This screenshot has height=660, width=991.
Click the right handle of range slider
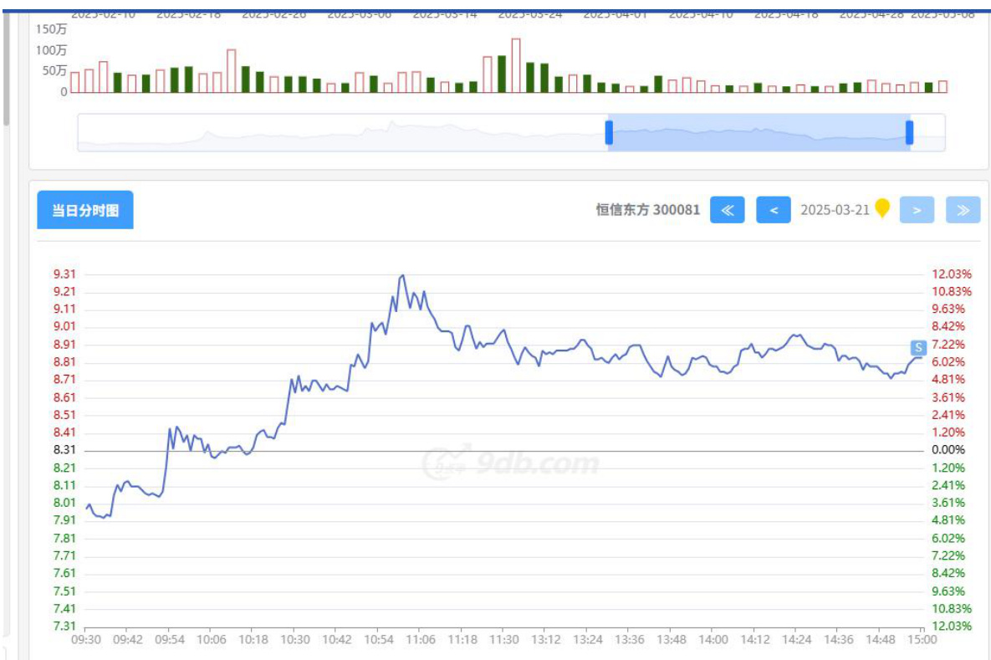(909, 132)
